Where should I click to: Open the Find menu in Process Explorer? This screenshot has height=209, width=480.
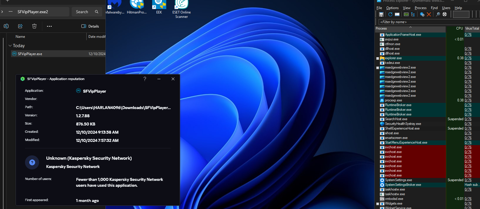(434, 8)
